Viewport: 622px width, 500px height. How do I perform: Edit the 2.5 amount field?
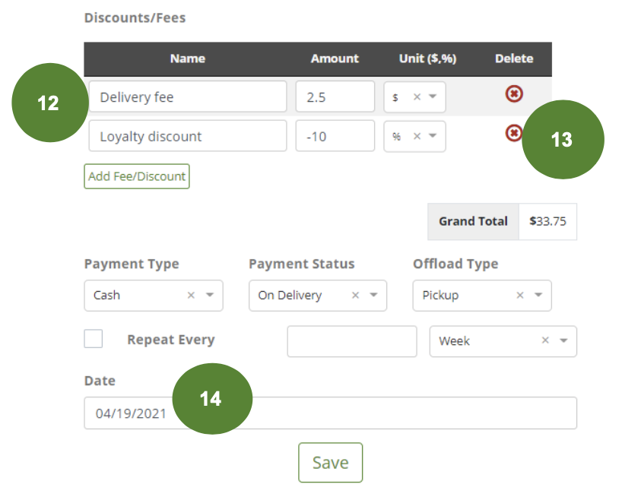335,97
